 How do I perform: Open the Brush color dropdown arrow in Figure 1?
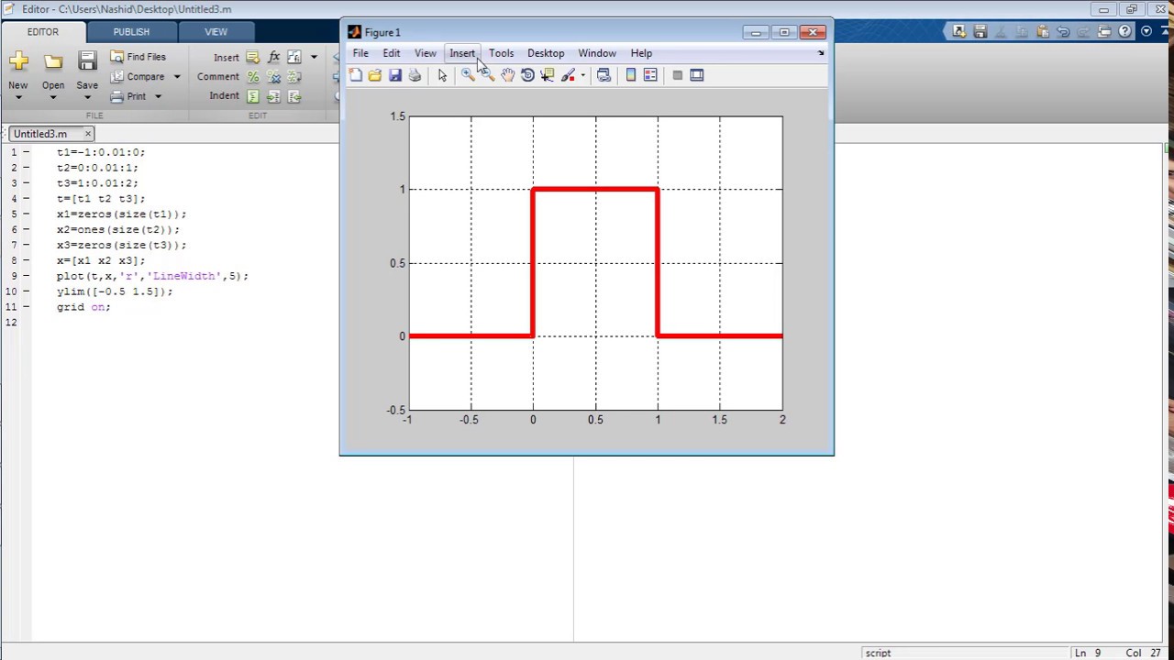(x=582, y=76)
